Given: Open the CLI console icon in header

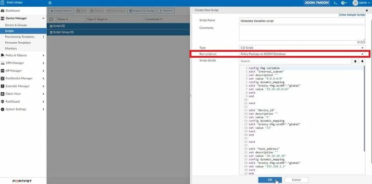Looking at the screenshot, I should click(x=335, y=3).
